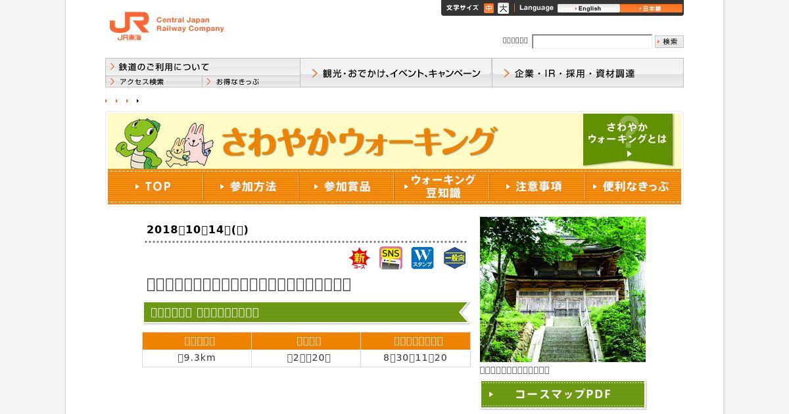Click the 新コース red badge icon
789x414 pixels.
(360, 258)
